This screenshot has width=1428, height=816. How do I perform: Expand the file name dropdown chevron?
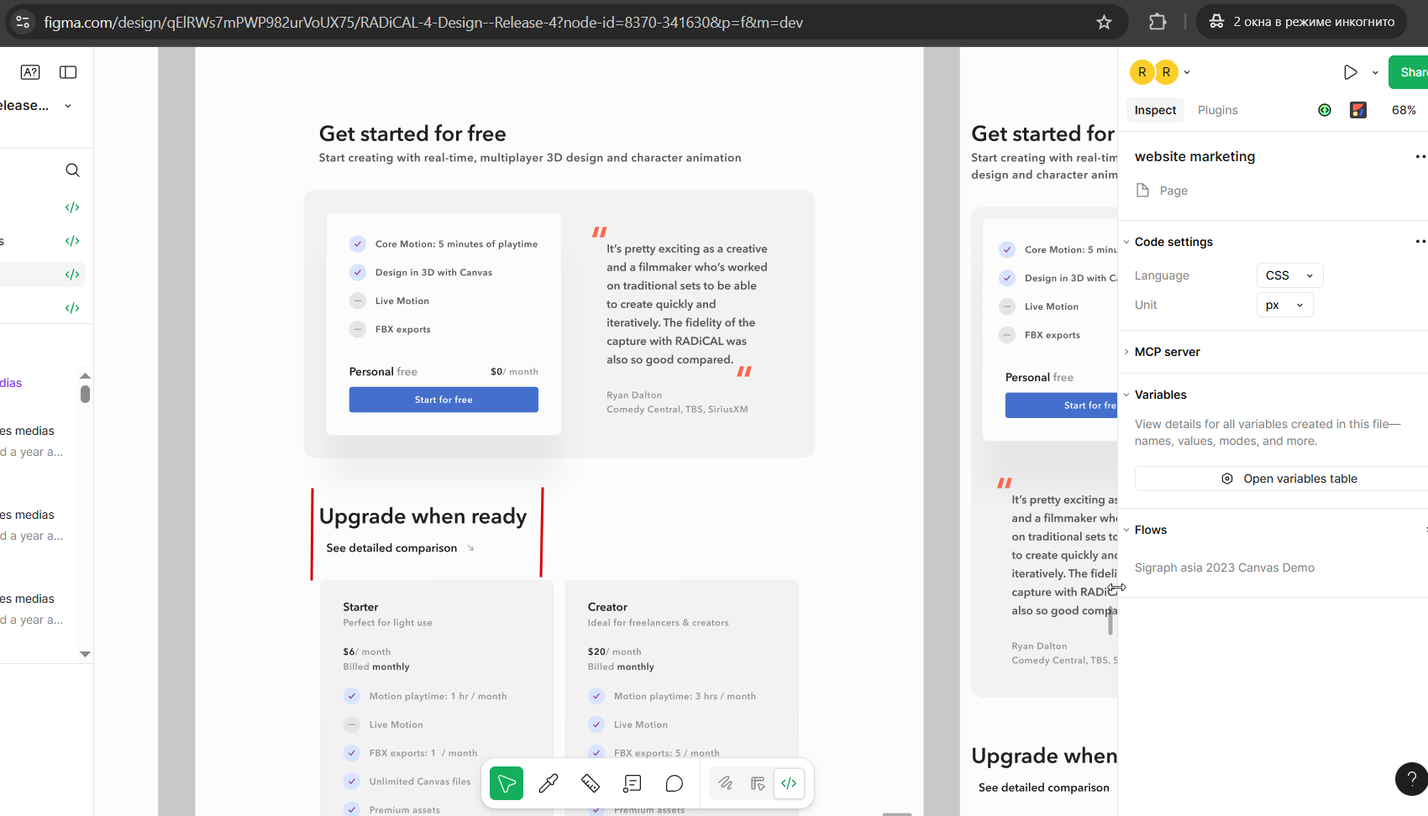coord(68,106)
